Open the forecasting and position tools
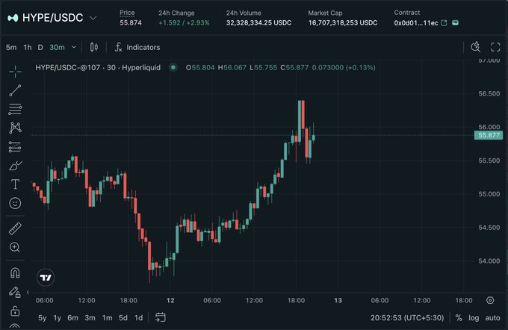508x330 pixels. point(15,146)
